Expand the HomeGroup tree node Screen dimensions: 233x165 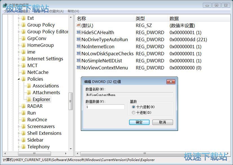pyautogui.click(x=19, y=45)
